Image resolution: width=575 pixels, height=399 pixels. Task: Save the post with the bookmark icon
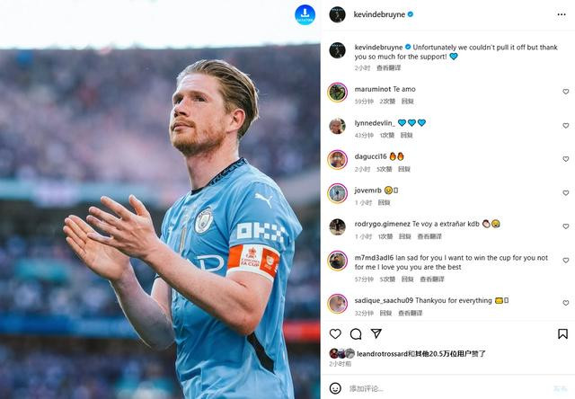point(562,333)
